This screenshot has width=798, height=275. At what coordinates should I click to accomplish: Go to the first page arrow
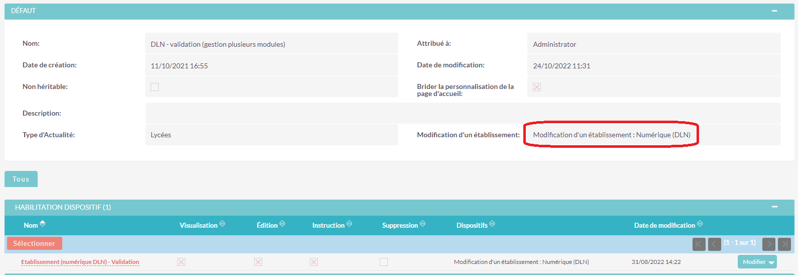pos(699,244)
